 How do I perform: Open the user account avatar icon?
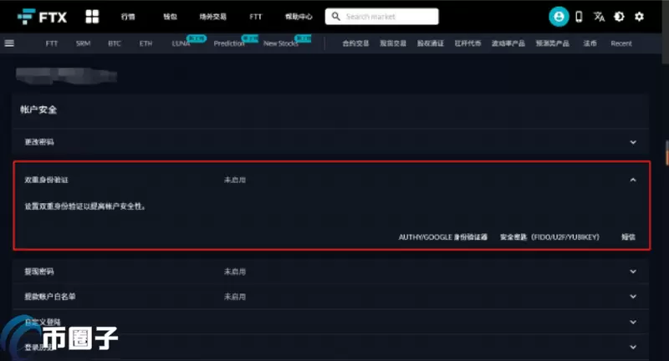(x=558, y=17)
